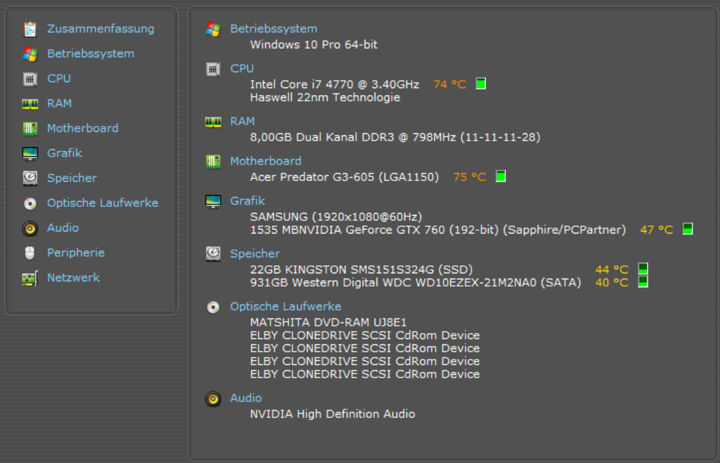
Task: Click Acer Predator G3-605 (LGA1150) text
Action: (344, 177)
